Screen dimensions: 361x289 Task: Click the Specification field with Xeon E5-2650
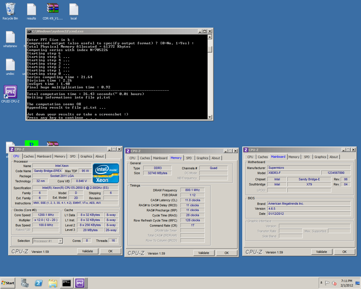75,188
